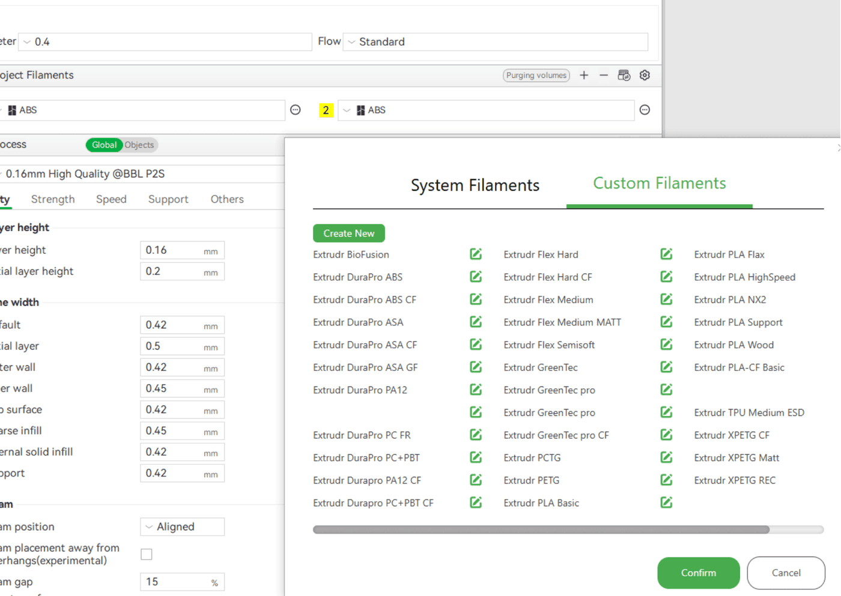The image size is (841, 596).
Task: Add a project filament with plus icon
Action: pos(584,75)
